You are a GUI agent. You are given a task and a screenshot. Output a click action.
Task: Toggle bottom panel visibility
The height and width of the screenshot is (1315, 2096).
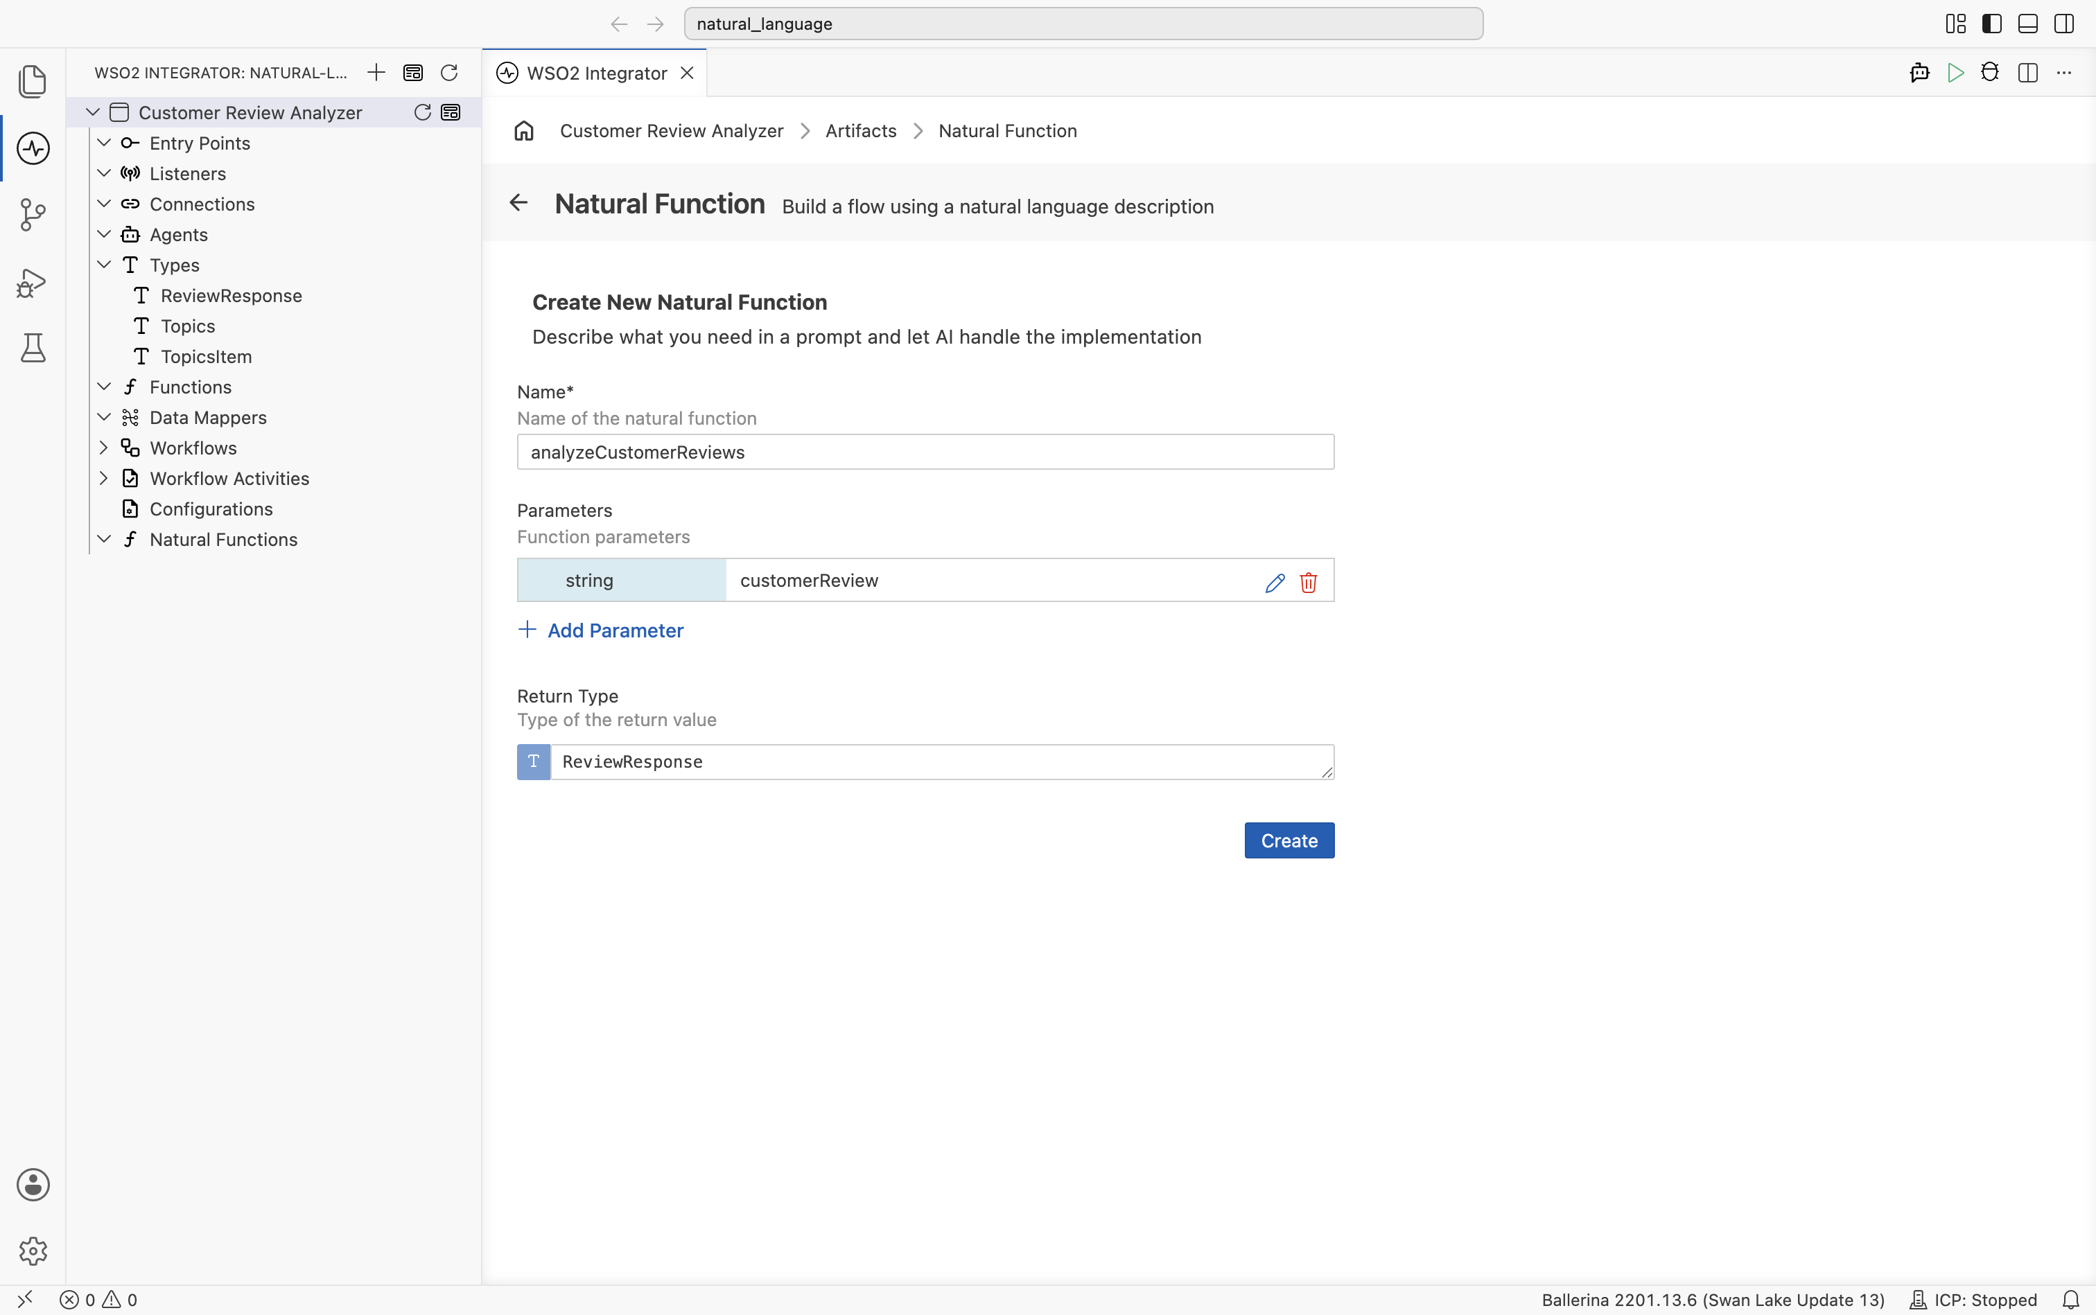point(2027,24)
